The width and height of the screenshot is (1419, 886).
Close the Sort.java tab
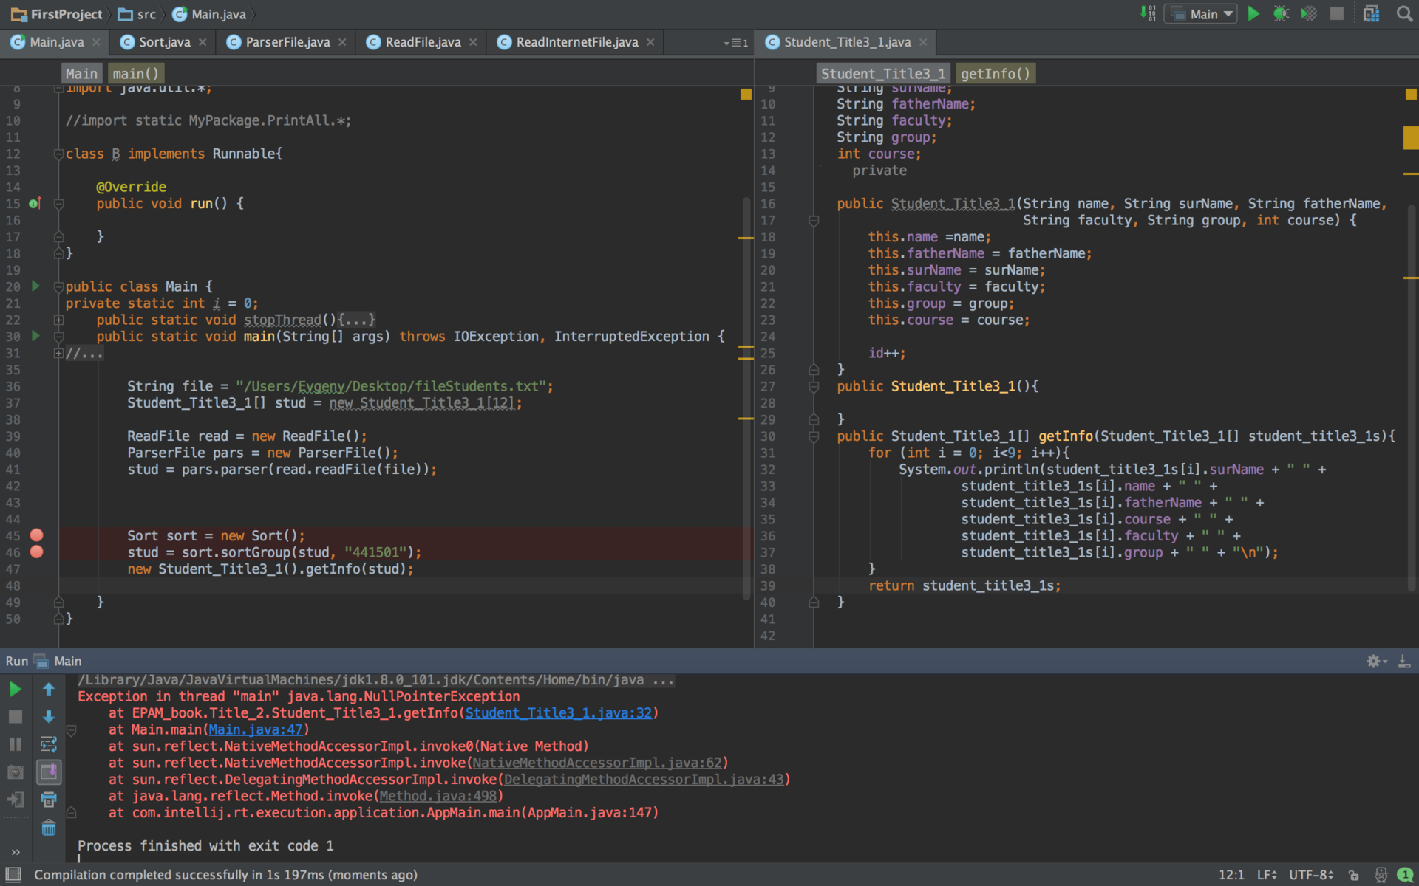[x=203, y=42]
